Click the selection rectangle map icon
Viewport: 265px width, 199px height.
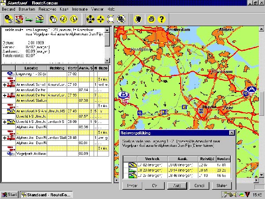click(111, 19)
